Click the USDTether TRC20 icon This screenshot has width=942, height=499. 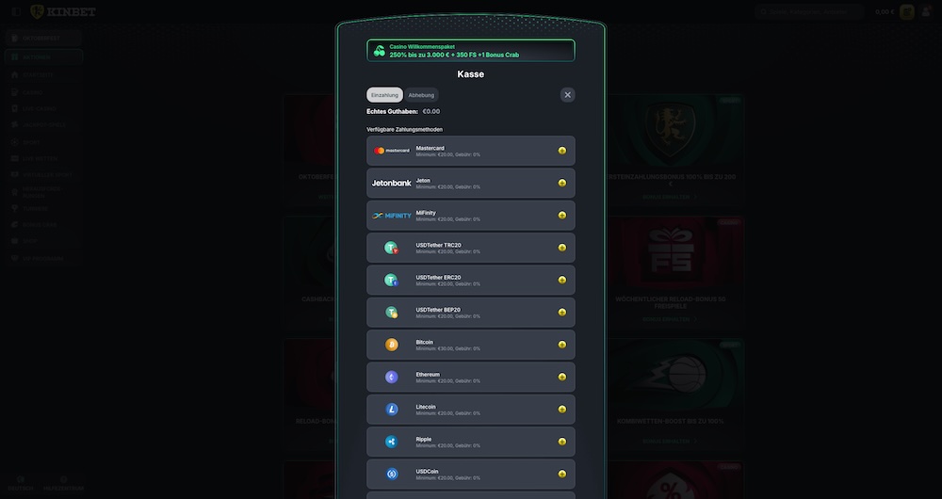click(391, 248)
